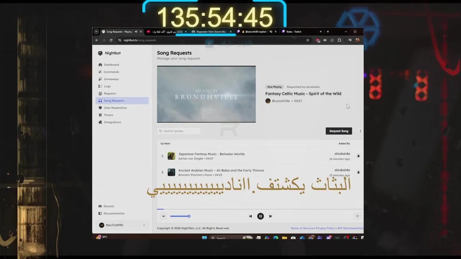Bookmark this page with the star icon

tap(308, 40)
